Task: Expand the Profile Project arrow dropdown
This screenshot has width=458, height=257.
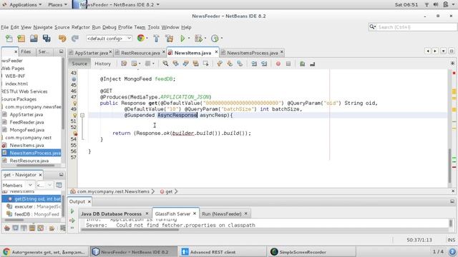Action: click(x=221, y=39)
